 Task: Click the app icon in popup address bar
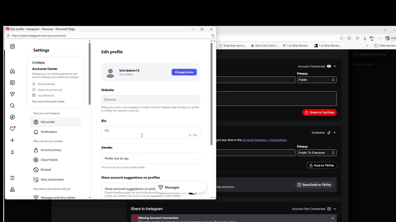213,35
